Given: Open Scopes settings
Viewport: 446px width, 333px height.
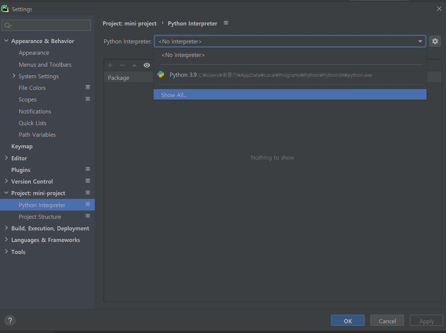Looking at the screenshot, I should click(x=28, y=100).
